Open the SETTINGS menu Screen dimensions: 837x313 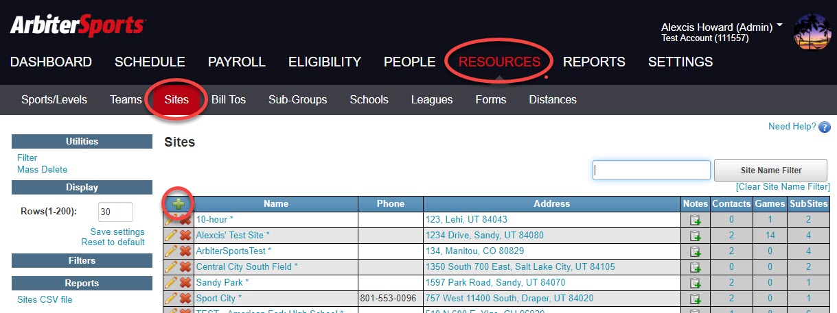click(x=680, y=62)
